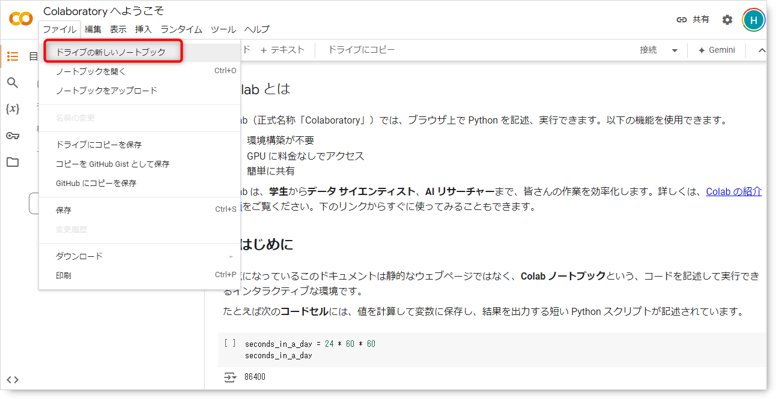Click the 共有 share button

[x=693, y=20]
